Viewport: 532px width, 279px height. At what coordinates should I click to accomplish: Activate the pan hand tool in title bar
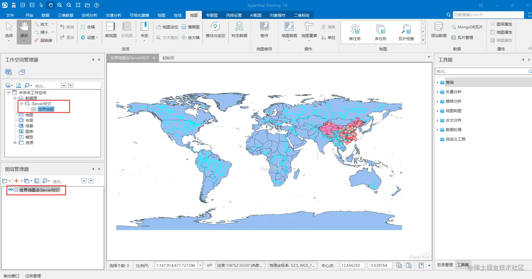[51, 5]
